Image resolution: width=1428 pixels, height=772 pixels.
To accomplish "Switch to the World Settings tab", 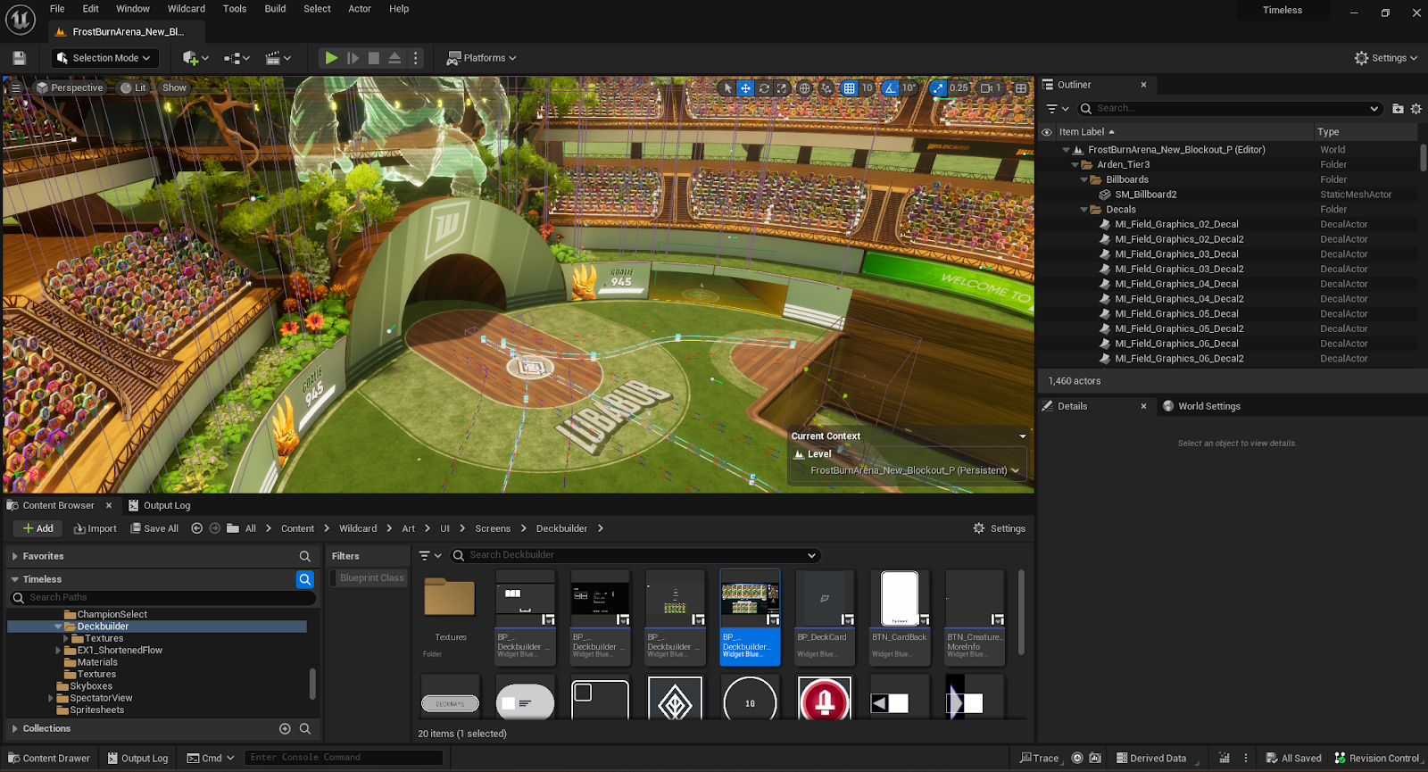I will (x=1201, y=406).
